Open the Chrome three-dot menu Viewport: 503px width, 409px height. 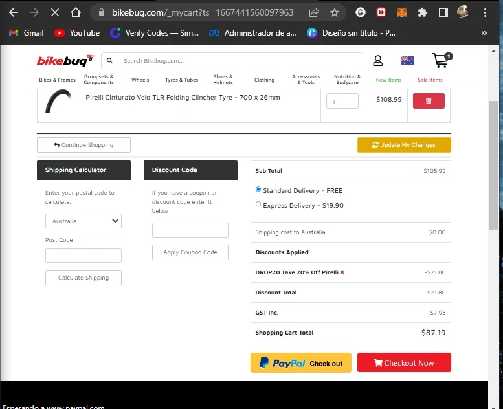click(x=485, y=12)
